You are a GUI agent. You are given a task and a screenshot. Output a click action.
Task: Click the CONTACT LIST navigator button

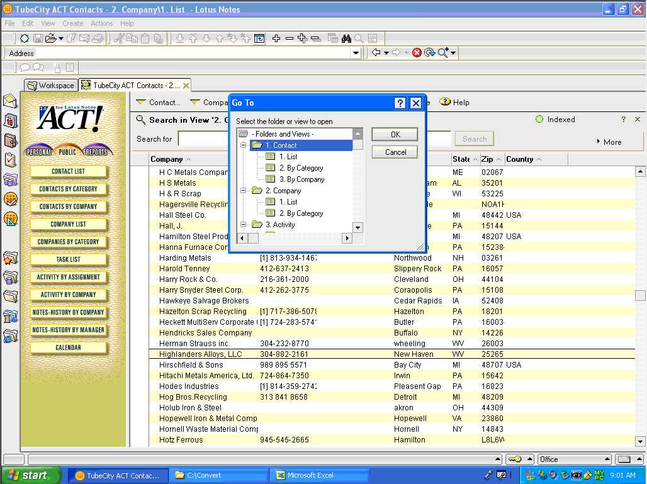68,171
